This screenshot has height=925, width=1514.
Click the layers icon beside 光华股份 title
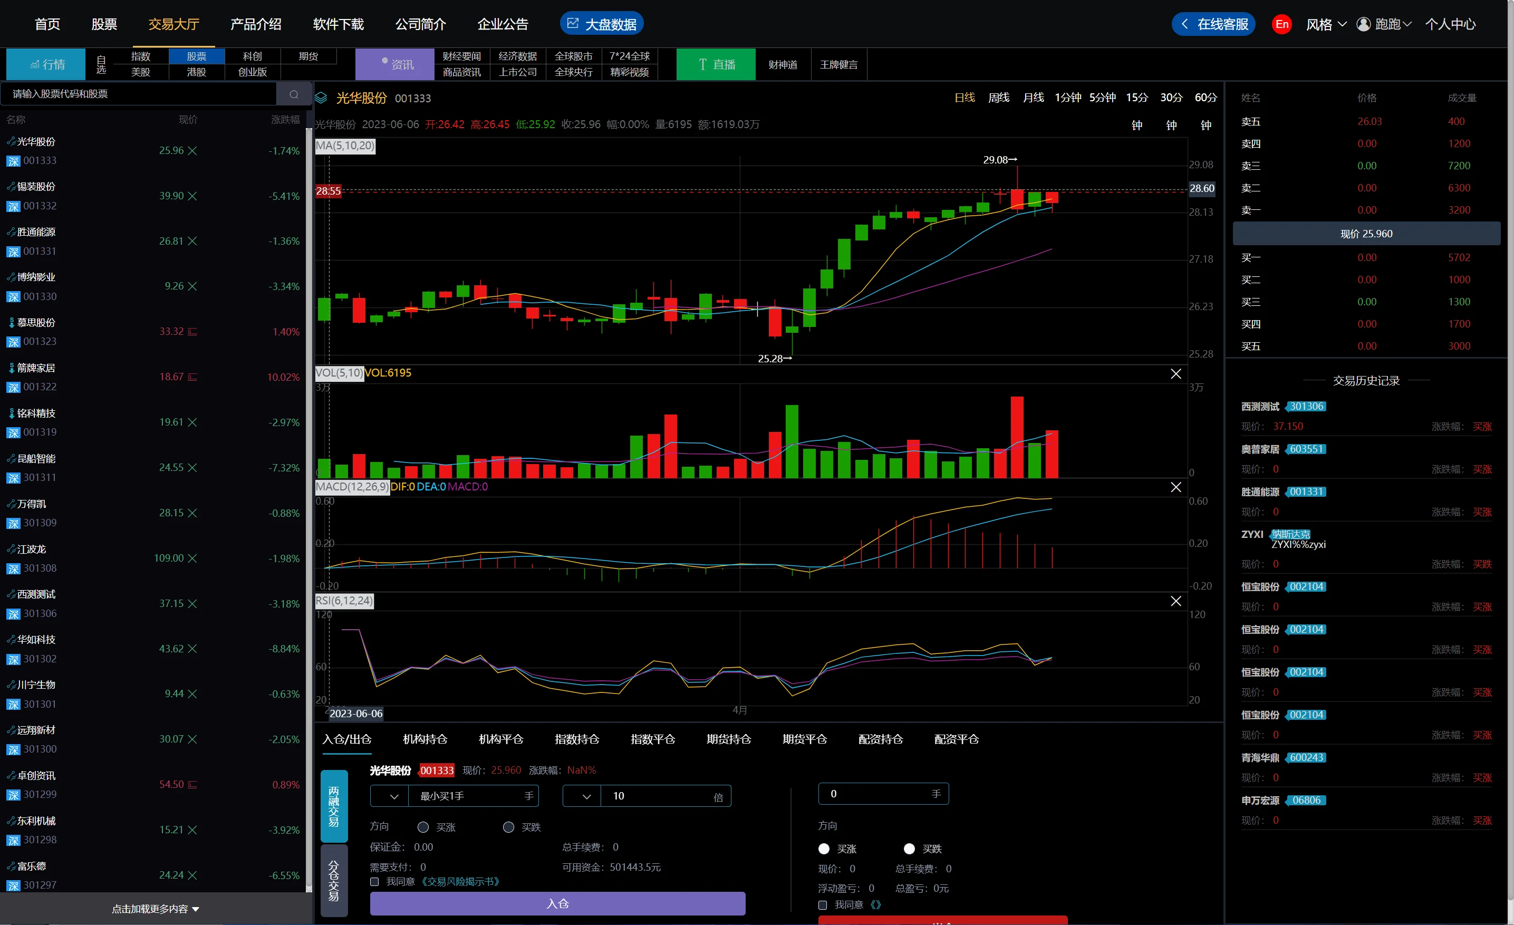[321, 98]
